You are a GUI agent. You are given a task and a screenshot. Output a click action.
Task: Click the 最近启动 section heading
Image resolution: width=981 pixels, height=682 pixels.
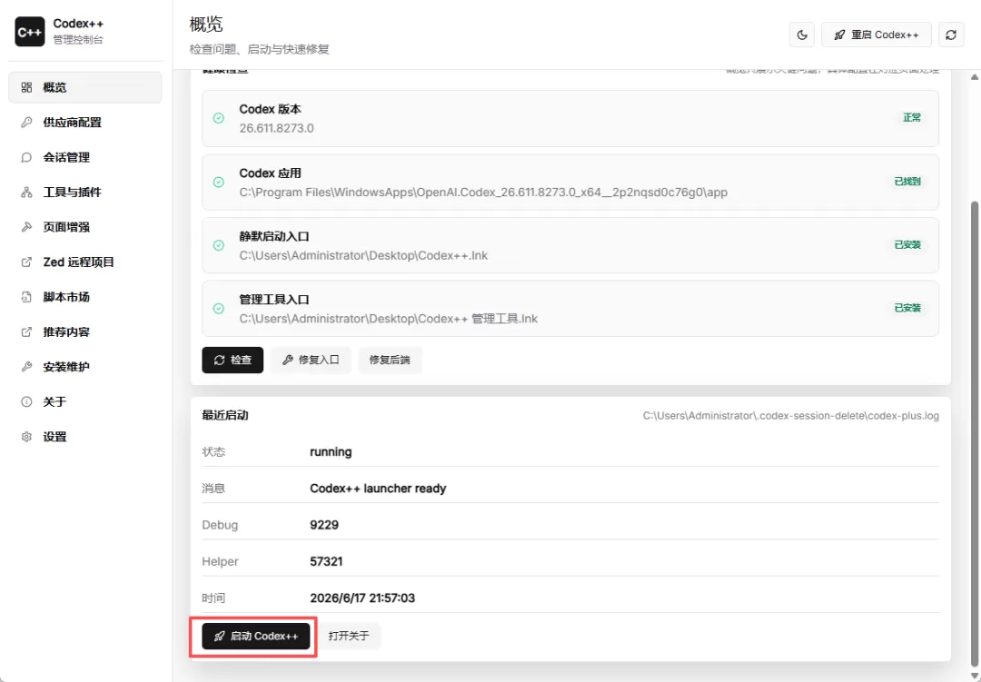point(225,415)
